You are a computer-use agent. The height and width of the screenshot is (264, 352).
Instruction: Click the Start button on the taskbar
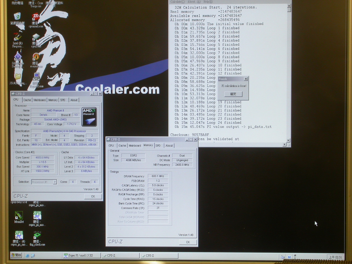(16, 255)
